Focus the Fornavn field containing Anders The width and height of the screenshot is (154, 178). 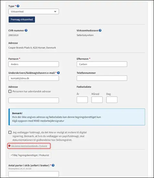click(x=34, y=64)
